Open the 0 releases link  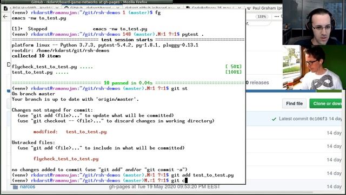click(x=257, y=82)
